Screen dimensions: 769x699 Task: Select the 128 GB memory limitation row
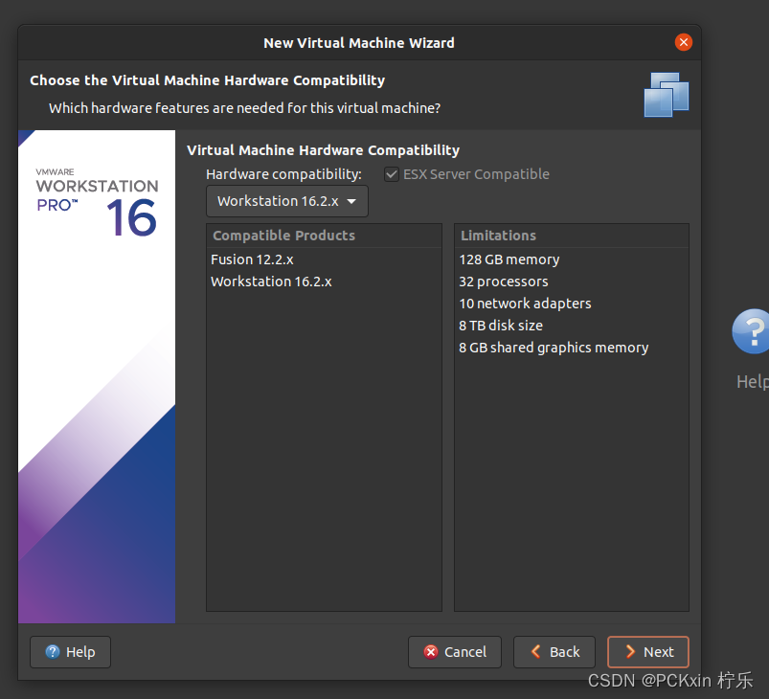pos(572,259)
